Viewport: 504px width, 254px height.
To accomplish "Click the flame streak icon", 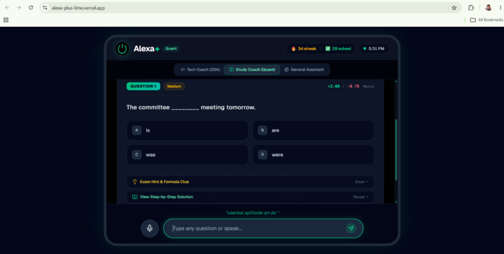I will point(293,49).
